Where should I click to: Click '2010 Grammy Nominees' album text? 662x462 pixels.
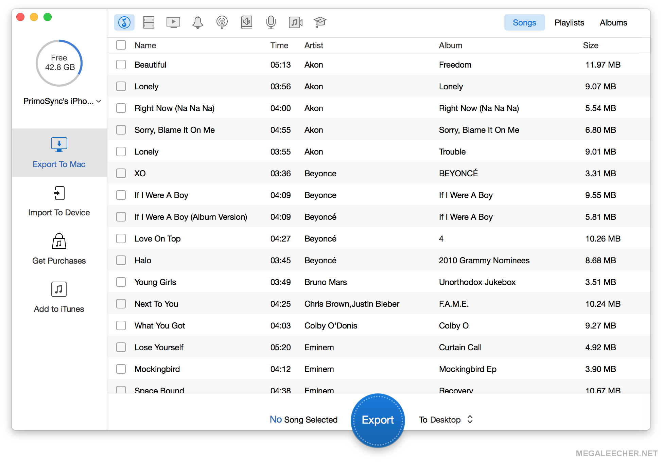point(484,260)
